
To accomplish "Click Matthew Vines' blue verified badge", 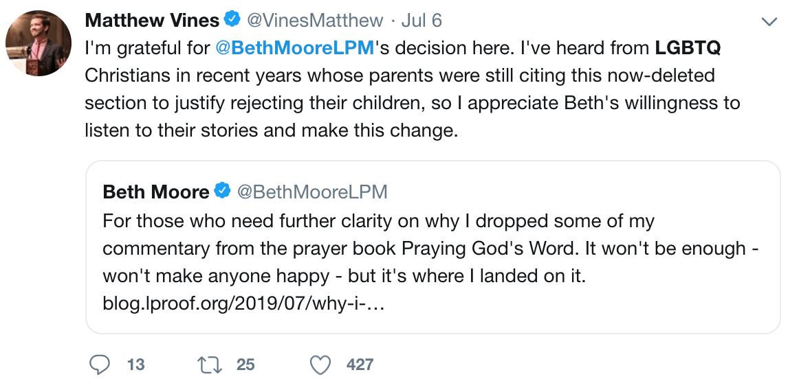I will [231, 21].
